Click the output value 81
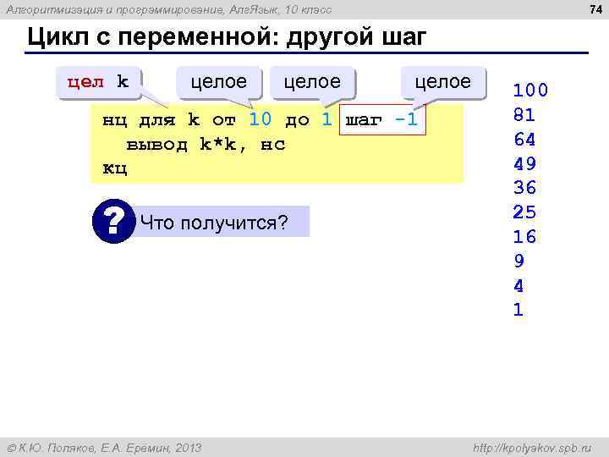 coord(524,115)
